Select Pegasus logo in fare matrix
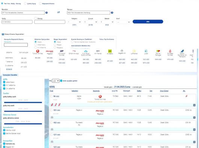Viewport: 199px width, 148px height. click(50, 51)
